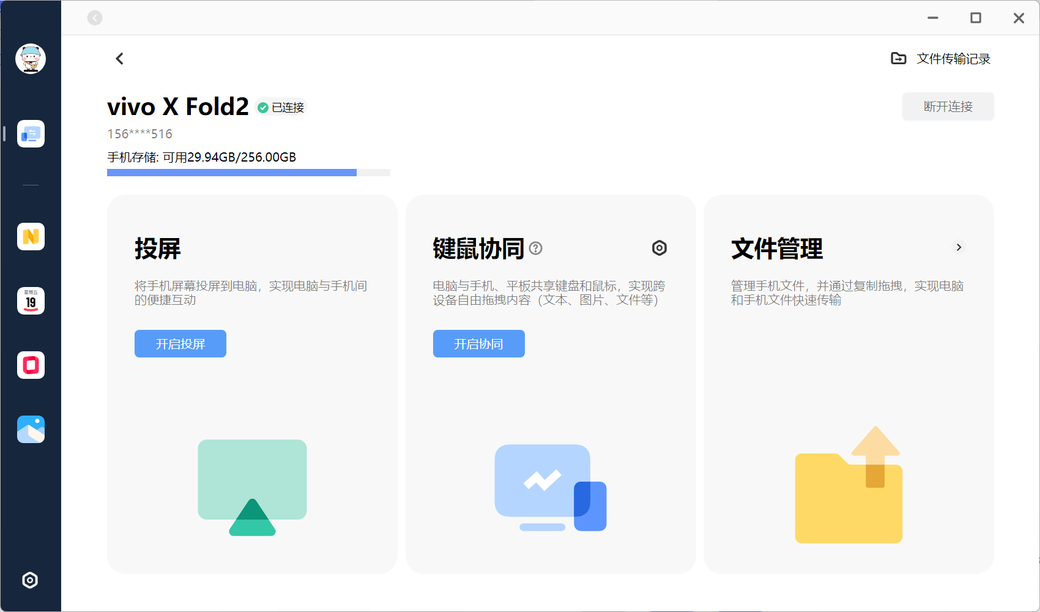Open the yellow N notes app icon
The image size is (1040, 612).
[31, 236]
